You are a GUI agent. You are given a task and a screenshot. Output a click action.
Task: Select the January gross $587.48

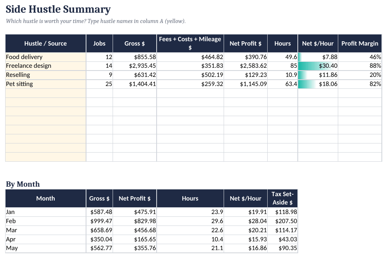[100, 212]
